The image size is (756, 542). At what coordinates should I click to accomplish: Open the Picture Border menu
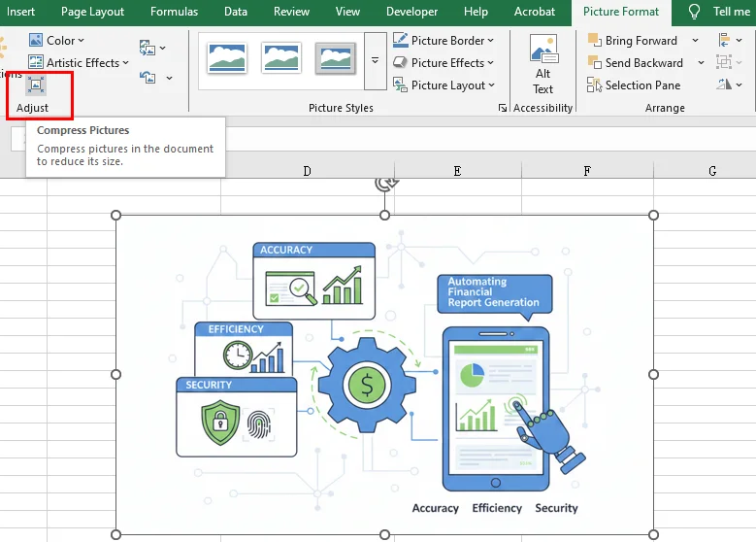444,41
